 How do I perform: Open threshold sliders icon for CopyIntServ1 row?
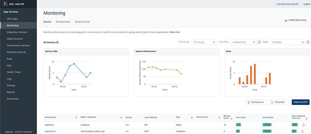tap(302, 132)
